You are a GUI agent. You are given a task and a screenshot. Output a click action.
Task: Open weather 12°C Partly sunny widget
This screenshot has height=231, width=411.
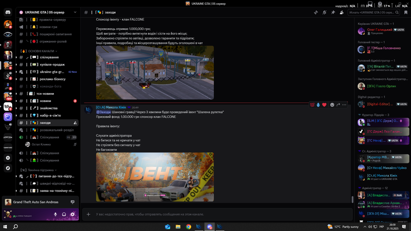343,227
